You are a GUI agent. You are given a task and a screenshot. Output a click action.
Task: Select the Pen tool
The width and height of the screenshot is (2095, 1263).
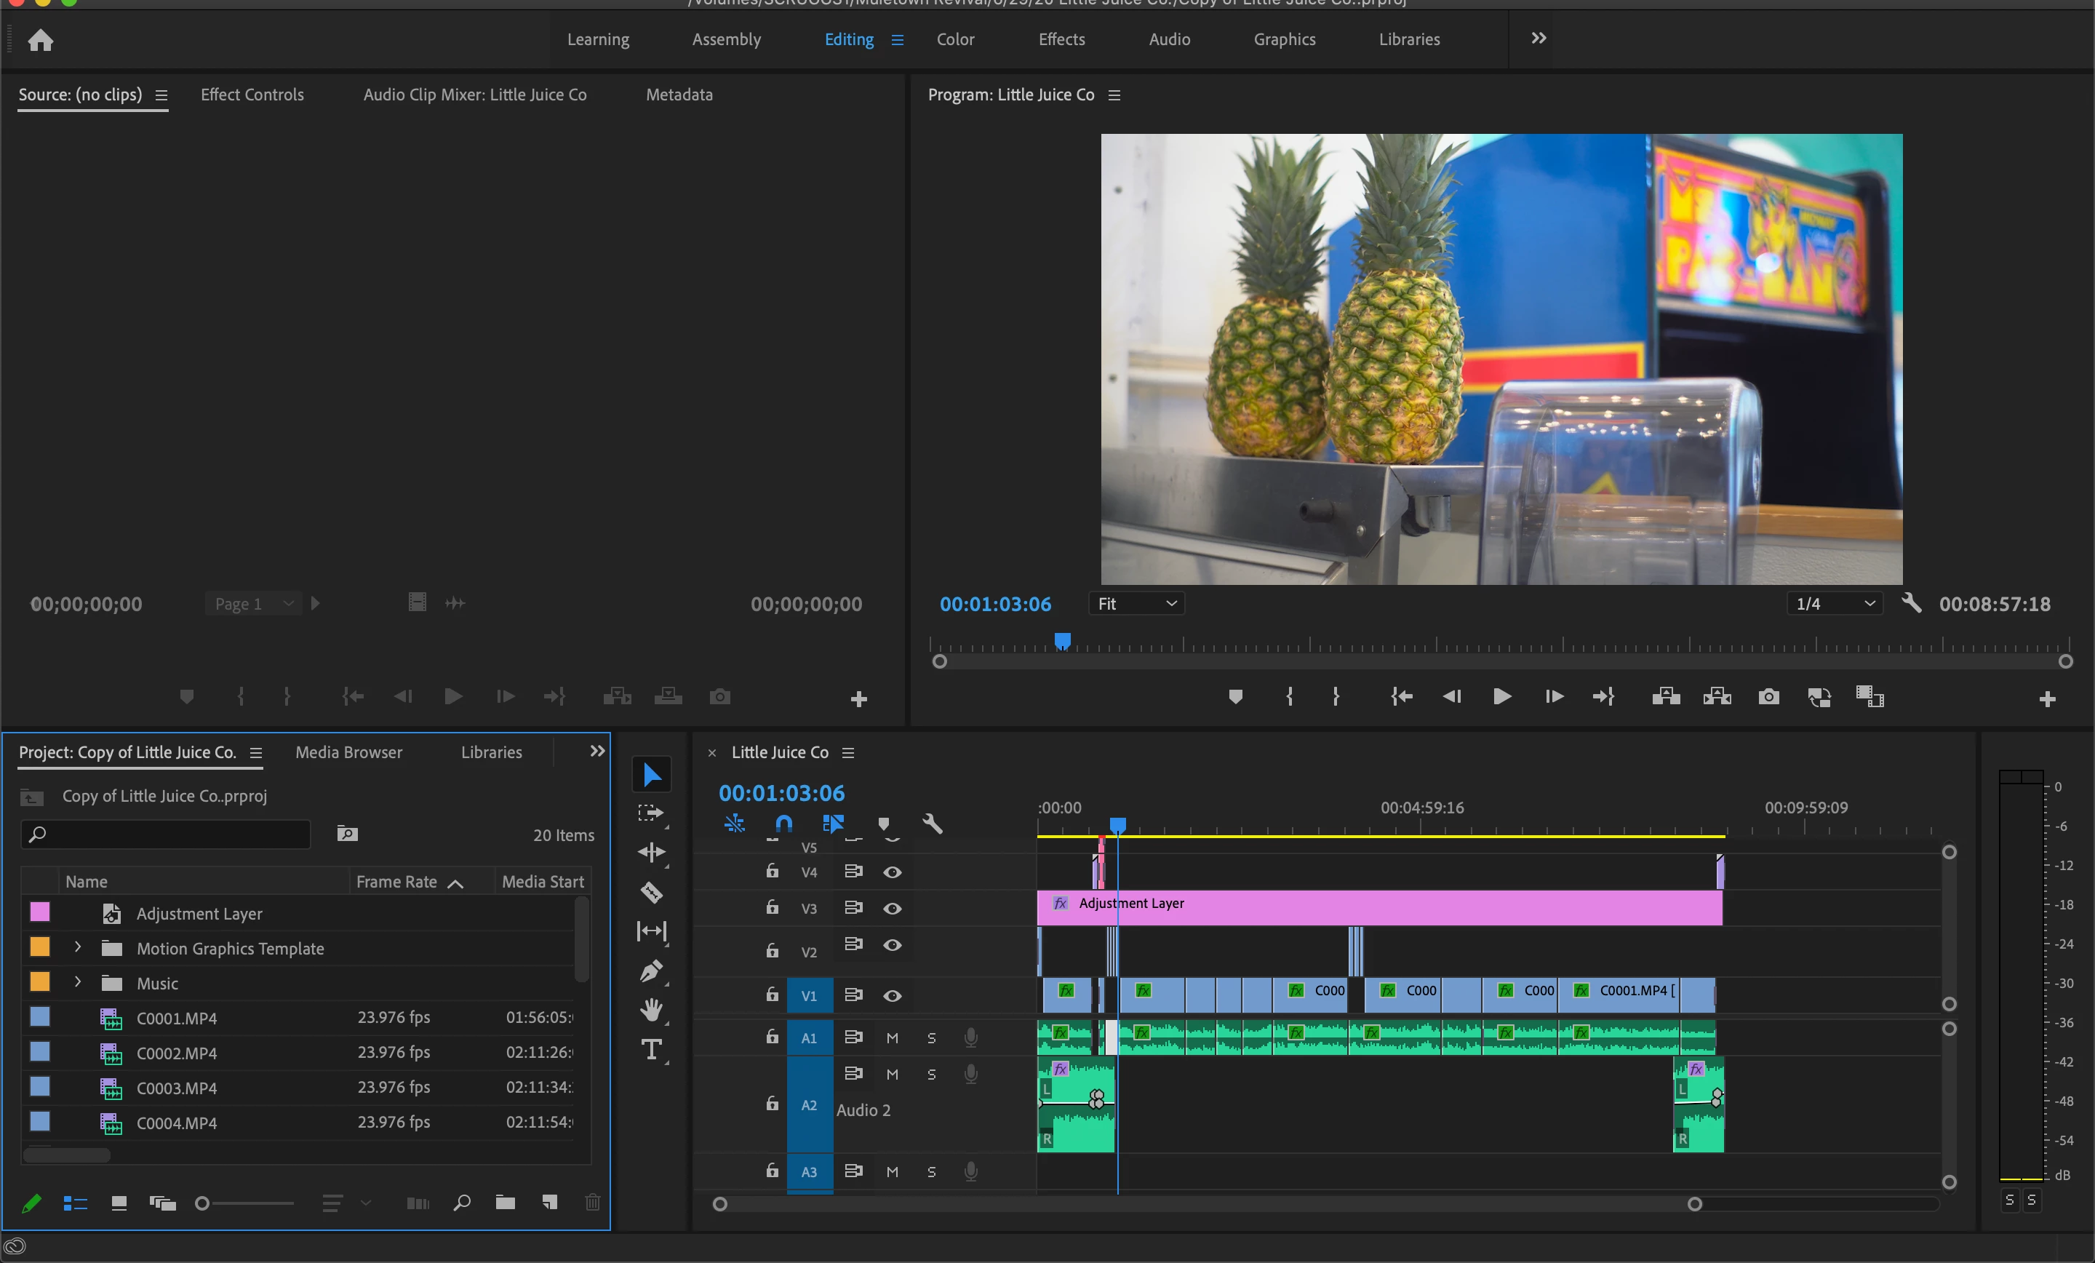coord(651,971)
